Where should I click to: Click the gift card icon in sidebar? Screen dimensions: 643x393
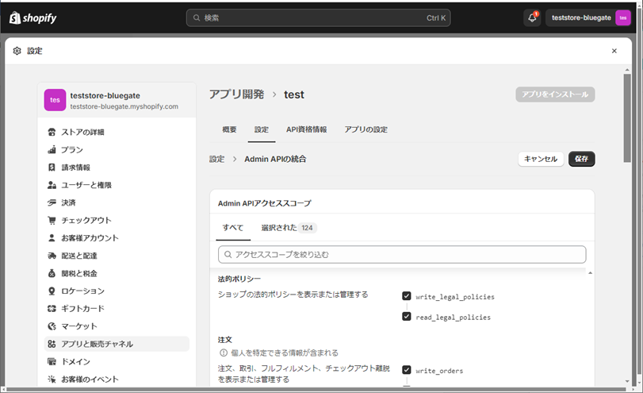(x=52, y=308)
